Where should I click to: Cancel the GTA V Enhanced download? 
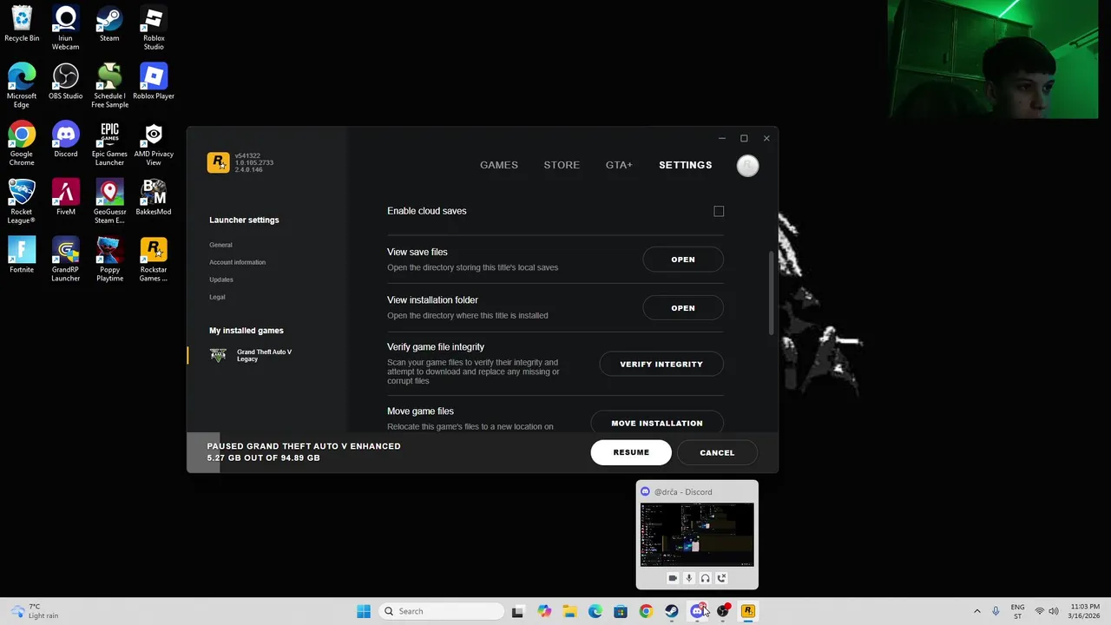coord(717,452)
